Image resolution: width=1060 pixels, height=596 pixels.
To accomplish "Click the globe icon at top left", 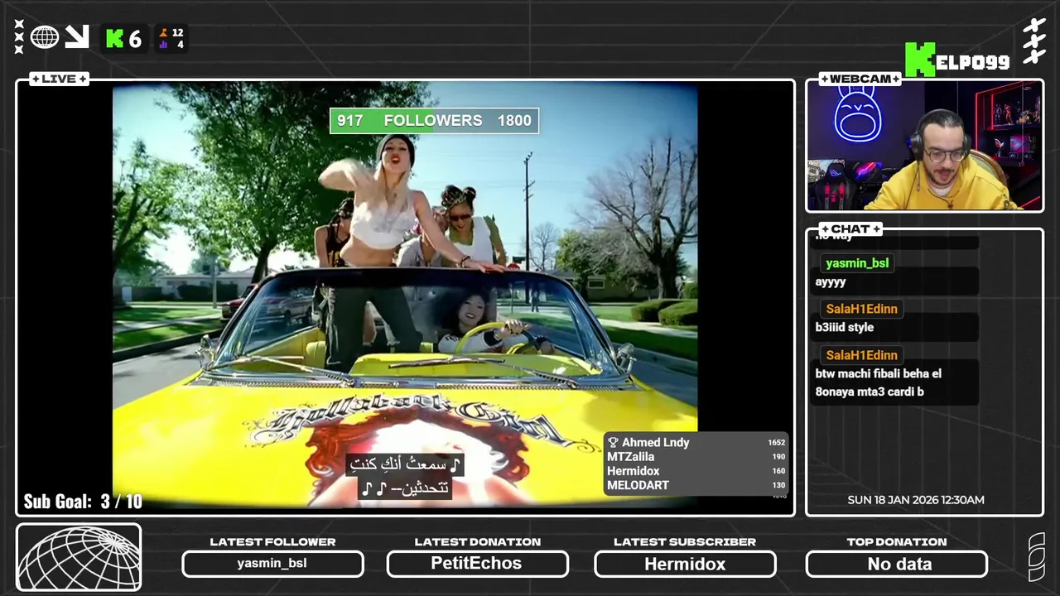I will point(45,37).
